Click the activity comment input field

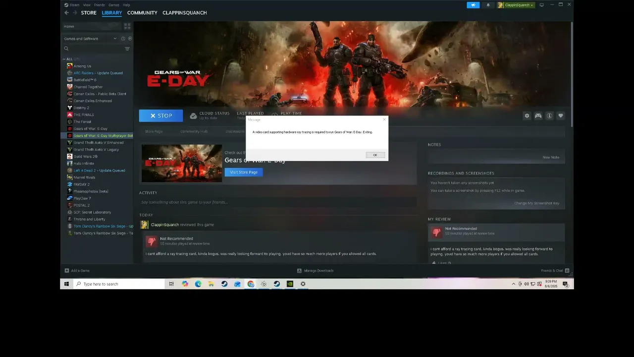pos(277,202)
